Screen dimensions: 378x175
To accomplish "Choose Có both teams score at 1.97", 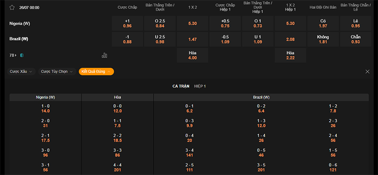I will (323, 24).
